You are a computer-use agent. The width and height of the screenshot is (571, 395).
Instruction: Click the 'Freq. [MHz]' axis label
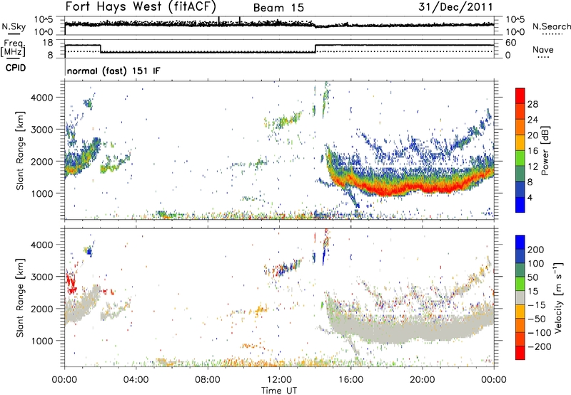coord(13,48)
